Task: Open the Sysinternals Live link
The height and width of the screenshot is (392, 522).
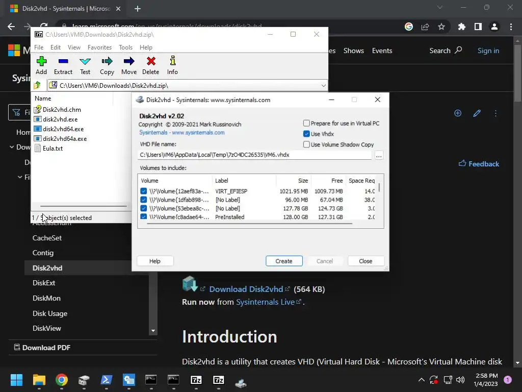Action: 265,302
